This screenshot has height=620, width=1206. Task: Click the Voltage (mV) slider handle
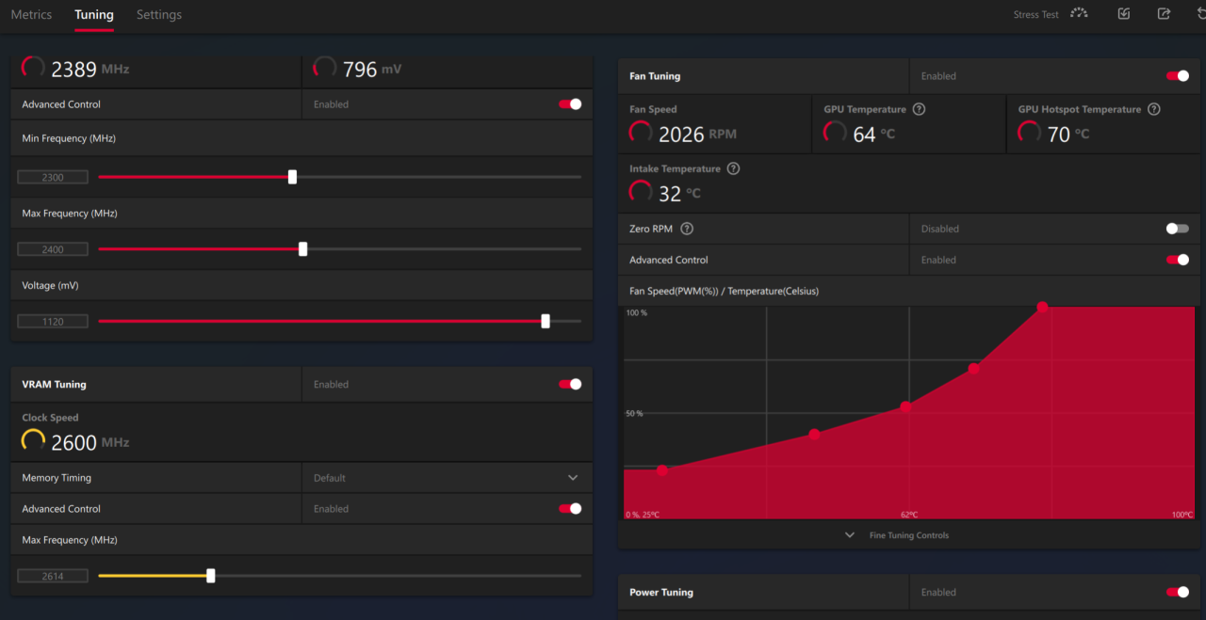pyautogui.click(x=546, y=322)
